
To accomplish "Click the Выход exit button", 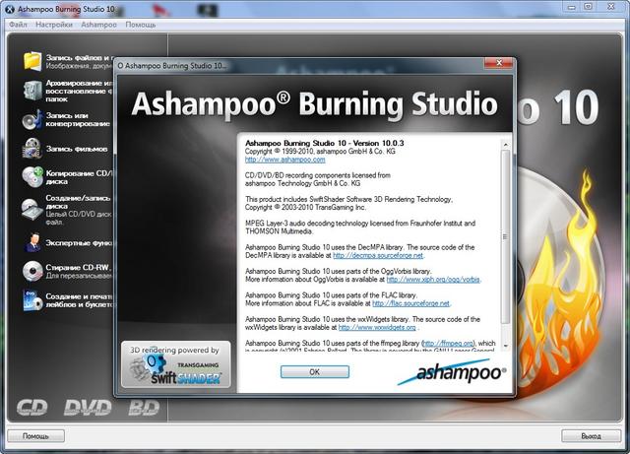I will 591,436.
